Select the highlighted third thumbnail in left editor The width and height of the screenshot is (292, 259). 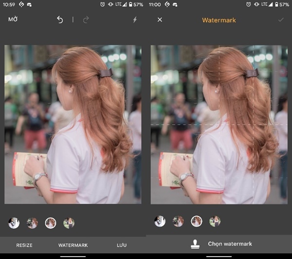click(x=51, y=223)
